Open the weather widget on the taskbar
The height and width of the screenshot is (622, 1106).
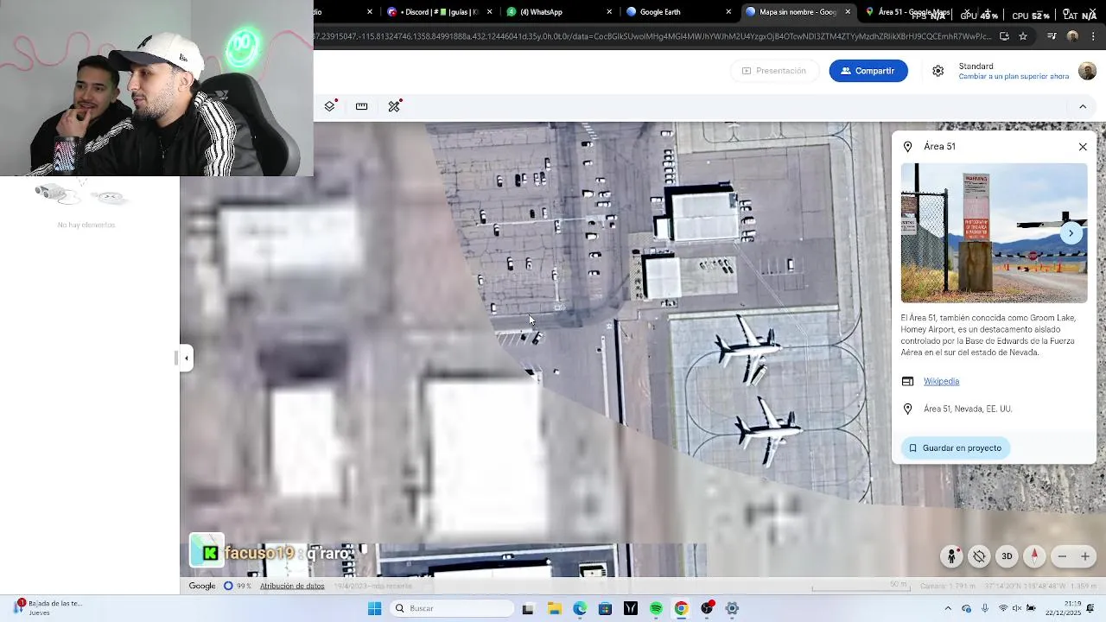(x=48, y=608)
